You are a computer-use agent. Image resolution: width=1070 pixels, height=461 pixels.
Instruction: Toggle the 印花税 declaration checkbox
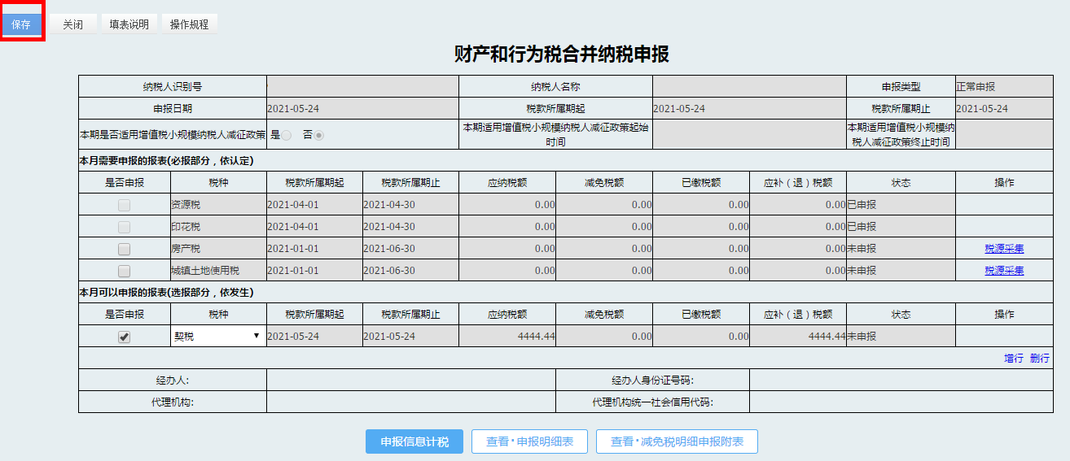click(x=124, y=227)
